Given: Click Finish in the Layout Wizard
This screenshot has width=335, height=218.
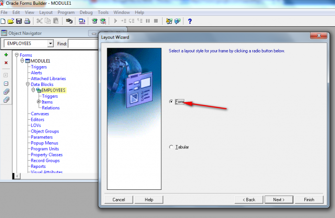Looking at the screenshot, I should pos(309,200).
